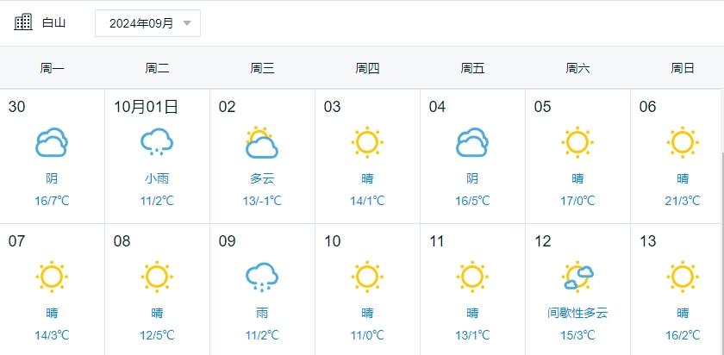
Task: Click the building icon beside 白山
Action: coord(23,22)
